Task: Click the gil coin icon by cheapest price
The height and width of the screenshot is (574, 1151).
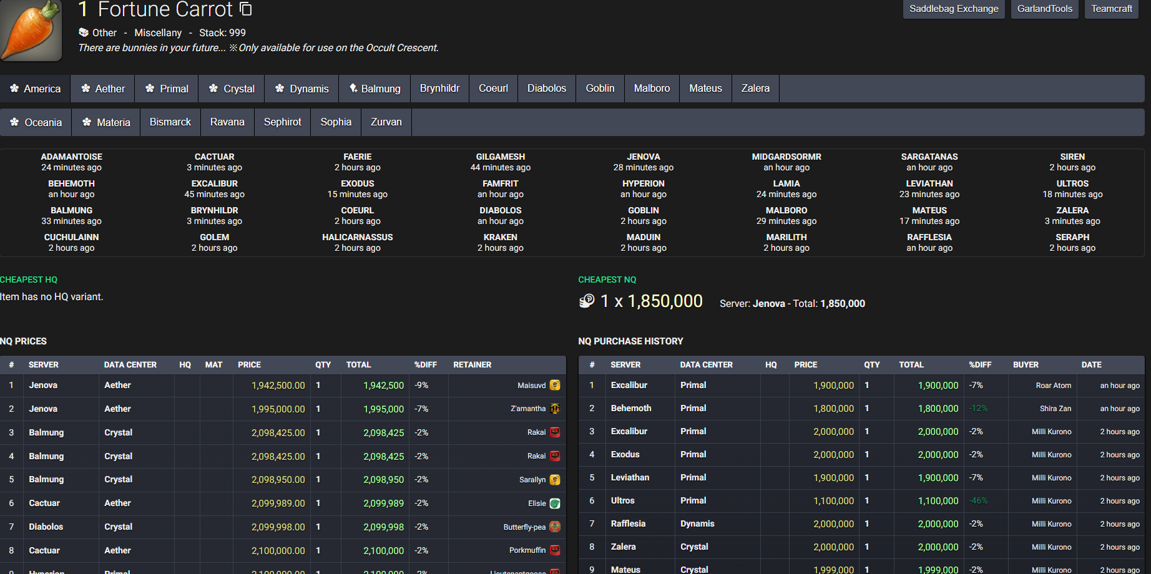Action: (587, 301)
